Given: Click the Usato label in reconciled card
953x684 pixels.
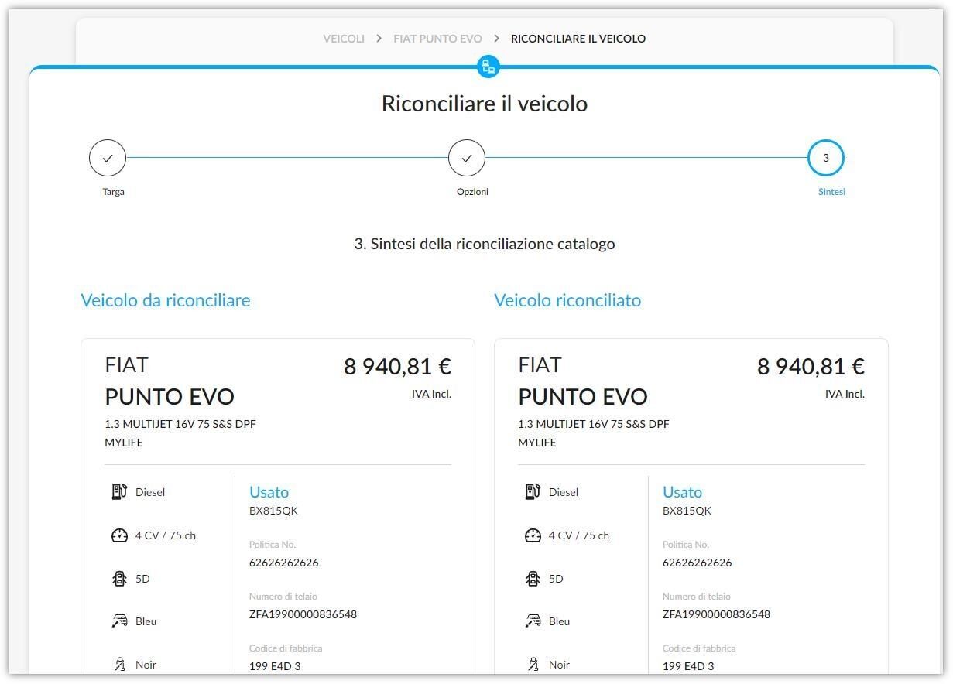Looking at the screenshot, I should (682, 492).
